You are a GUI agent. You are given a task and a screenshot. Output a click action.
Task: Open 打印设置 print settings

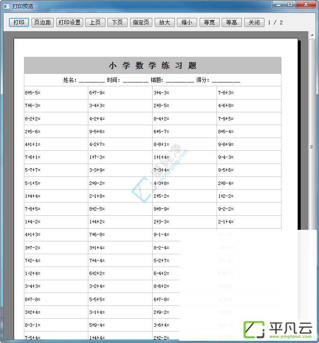pyautogui.click(x=70, y=22)
